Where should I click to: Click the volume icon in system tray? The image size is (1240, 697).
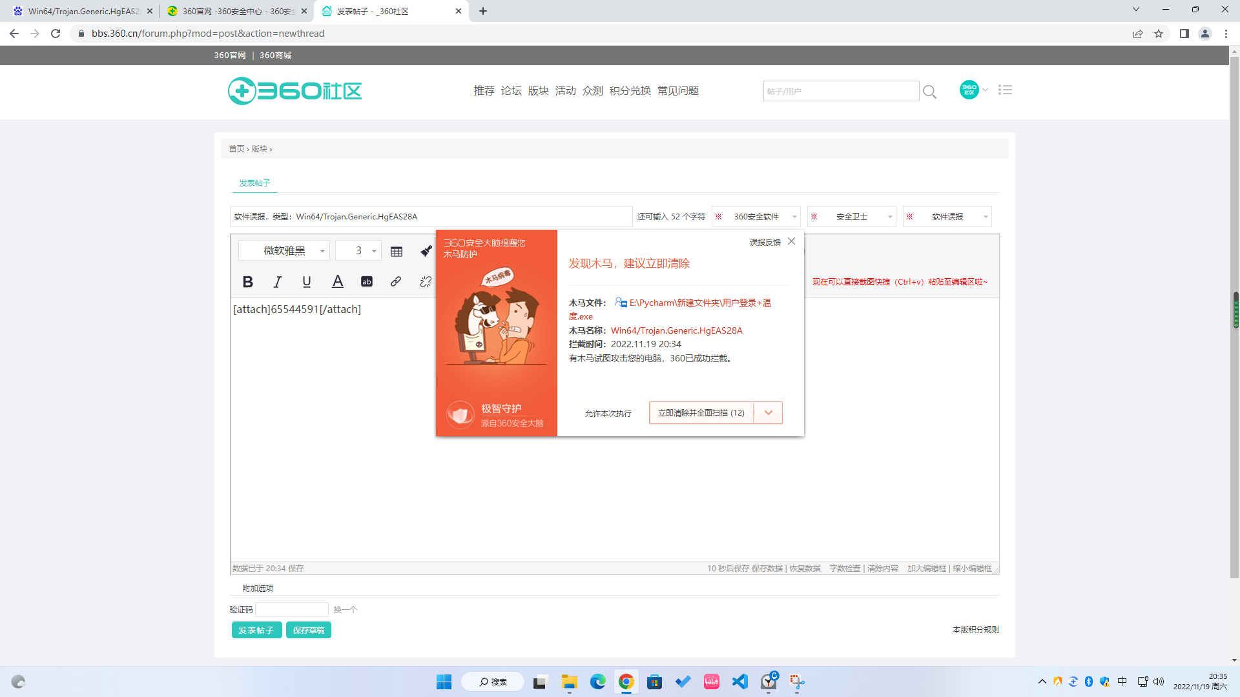(x=1158, y=682)
